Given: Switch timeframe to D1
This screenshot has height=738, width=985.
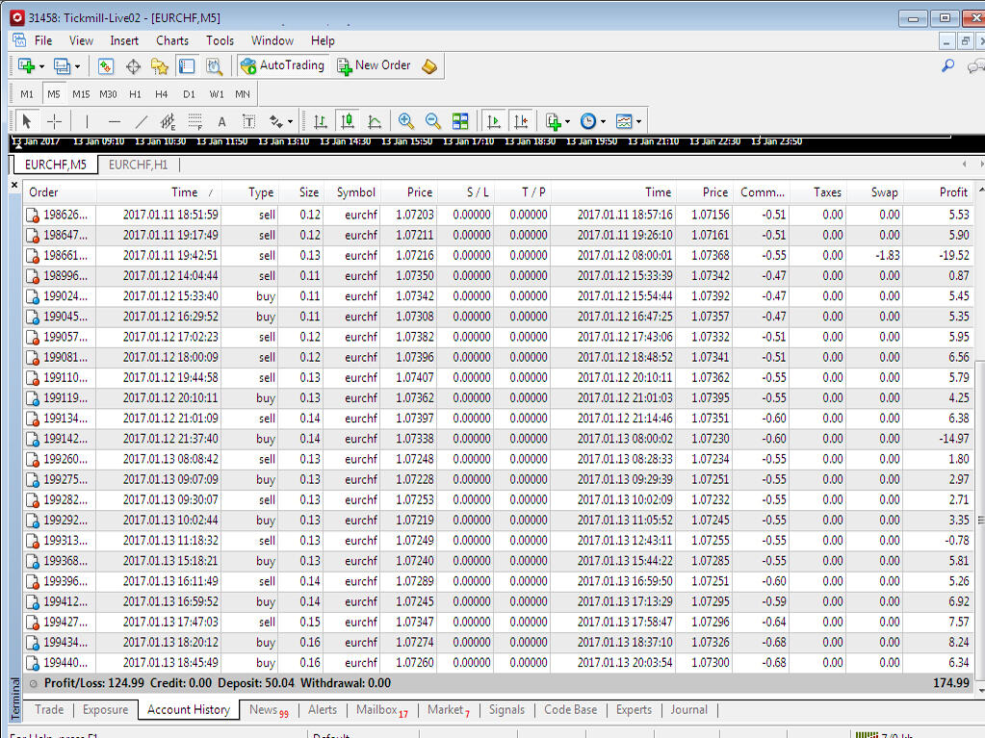Looking at the screenshot, I should 189,94.
